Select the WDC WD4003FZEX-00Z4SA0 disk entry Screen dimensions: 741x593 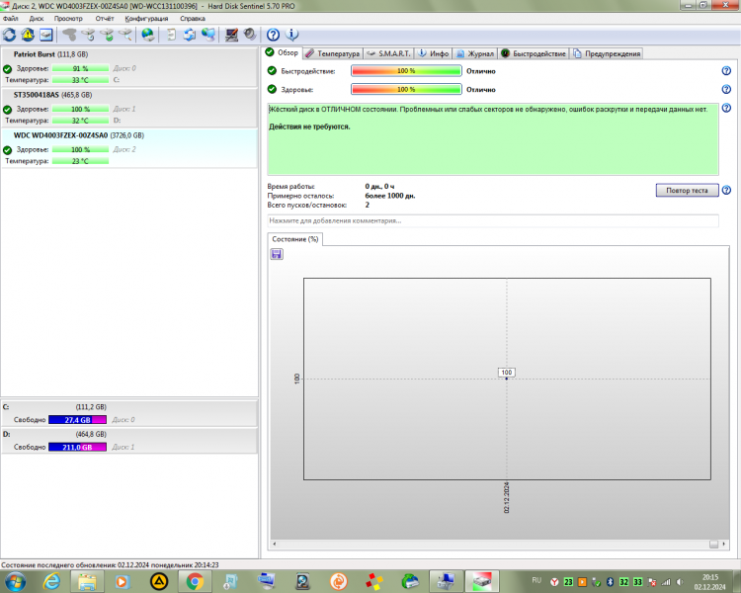click(129, 148)
